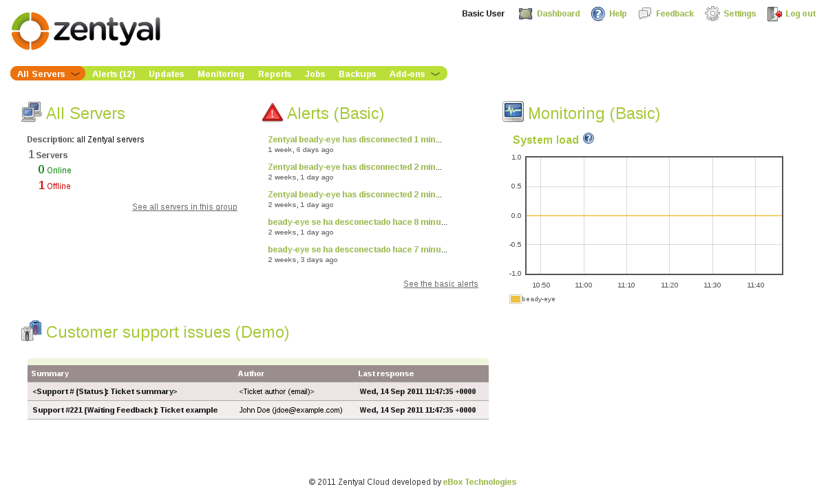Click the Author column header
The width and height of the screenshot is (826, 489).
click(251, 373)
